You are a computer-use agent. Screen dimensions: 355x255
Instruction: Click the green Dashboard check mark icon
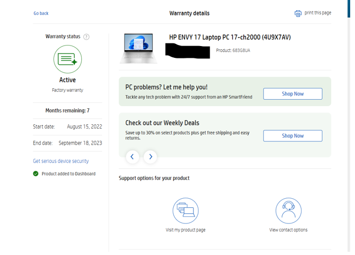pyautogui.click(x=35, y=174)
